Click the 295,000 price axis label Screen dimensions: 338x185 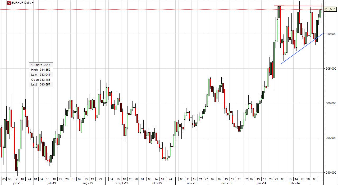[x=331, y=138]
